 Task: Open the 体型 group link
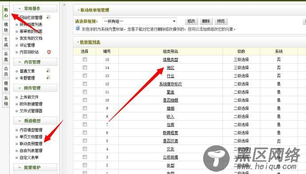tap(170, 166)
